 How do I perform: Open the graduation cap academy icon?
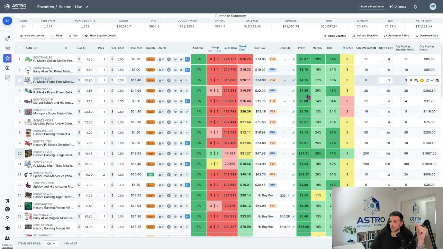(x=7, y=228)
